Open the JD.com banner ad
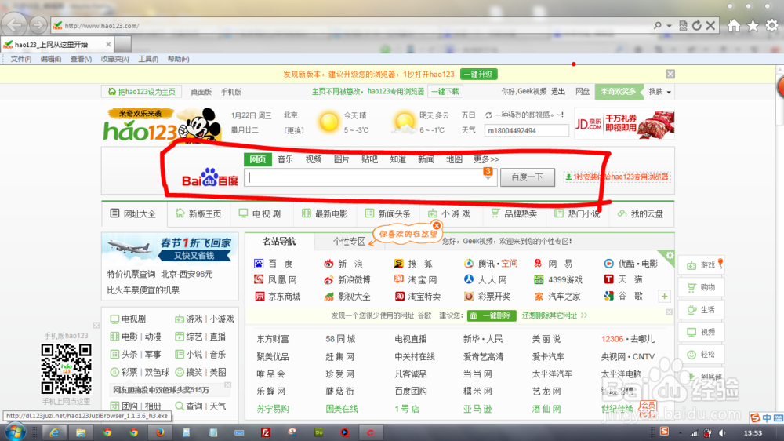The width and height of the screenshot is (784, 441). 624,123
